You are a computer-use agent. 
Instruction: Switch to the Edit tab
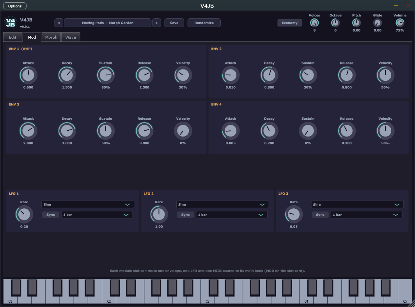[x=13, y=37]
